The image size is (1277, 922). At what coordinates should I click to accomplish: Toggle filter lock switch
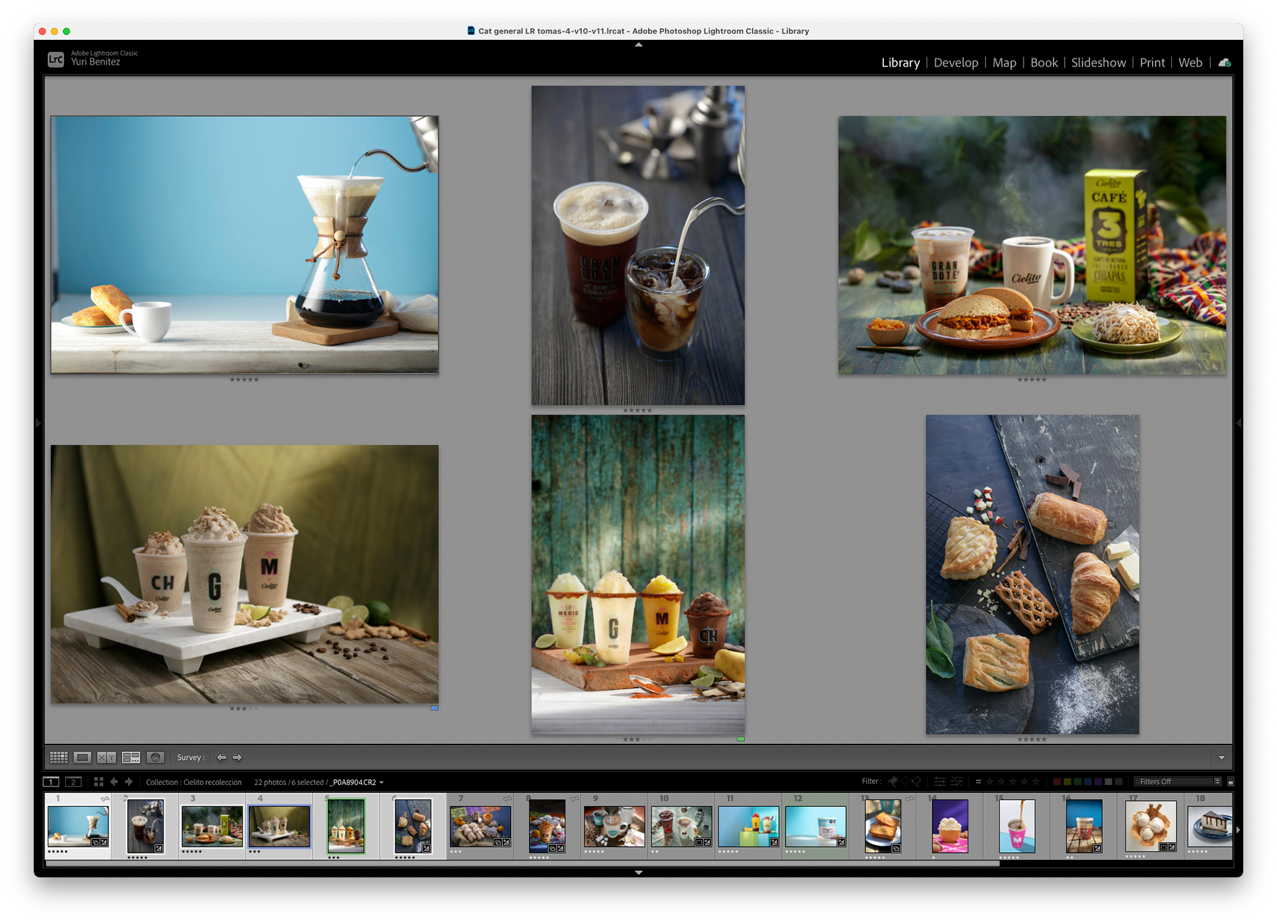point(1230,782)
